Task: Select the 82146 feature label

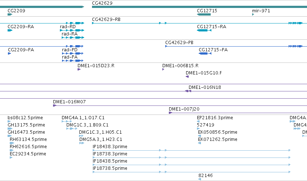Action: click(x=205, y=176)
